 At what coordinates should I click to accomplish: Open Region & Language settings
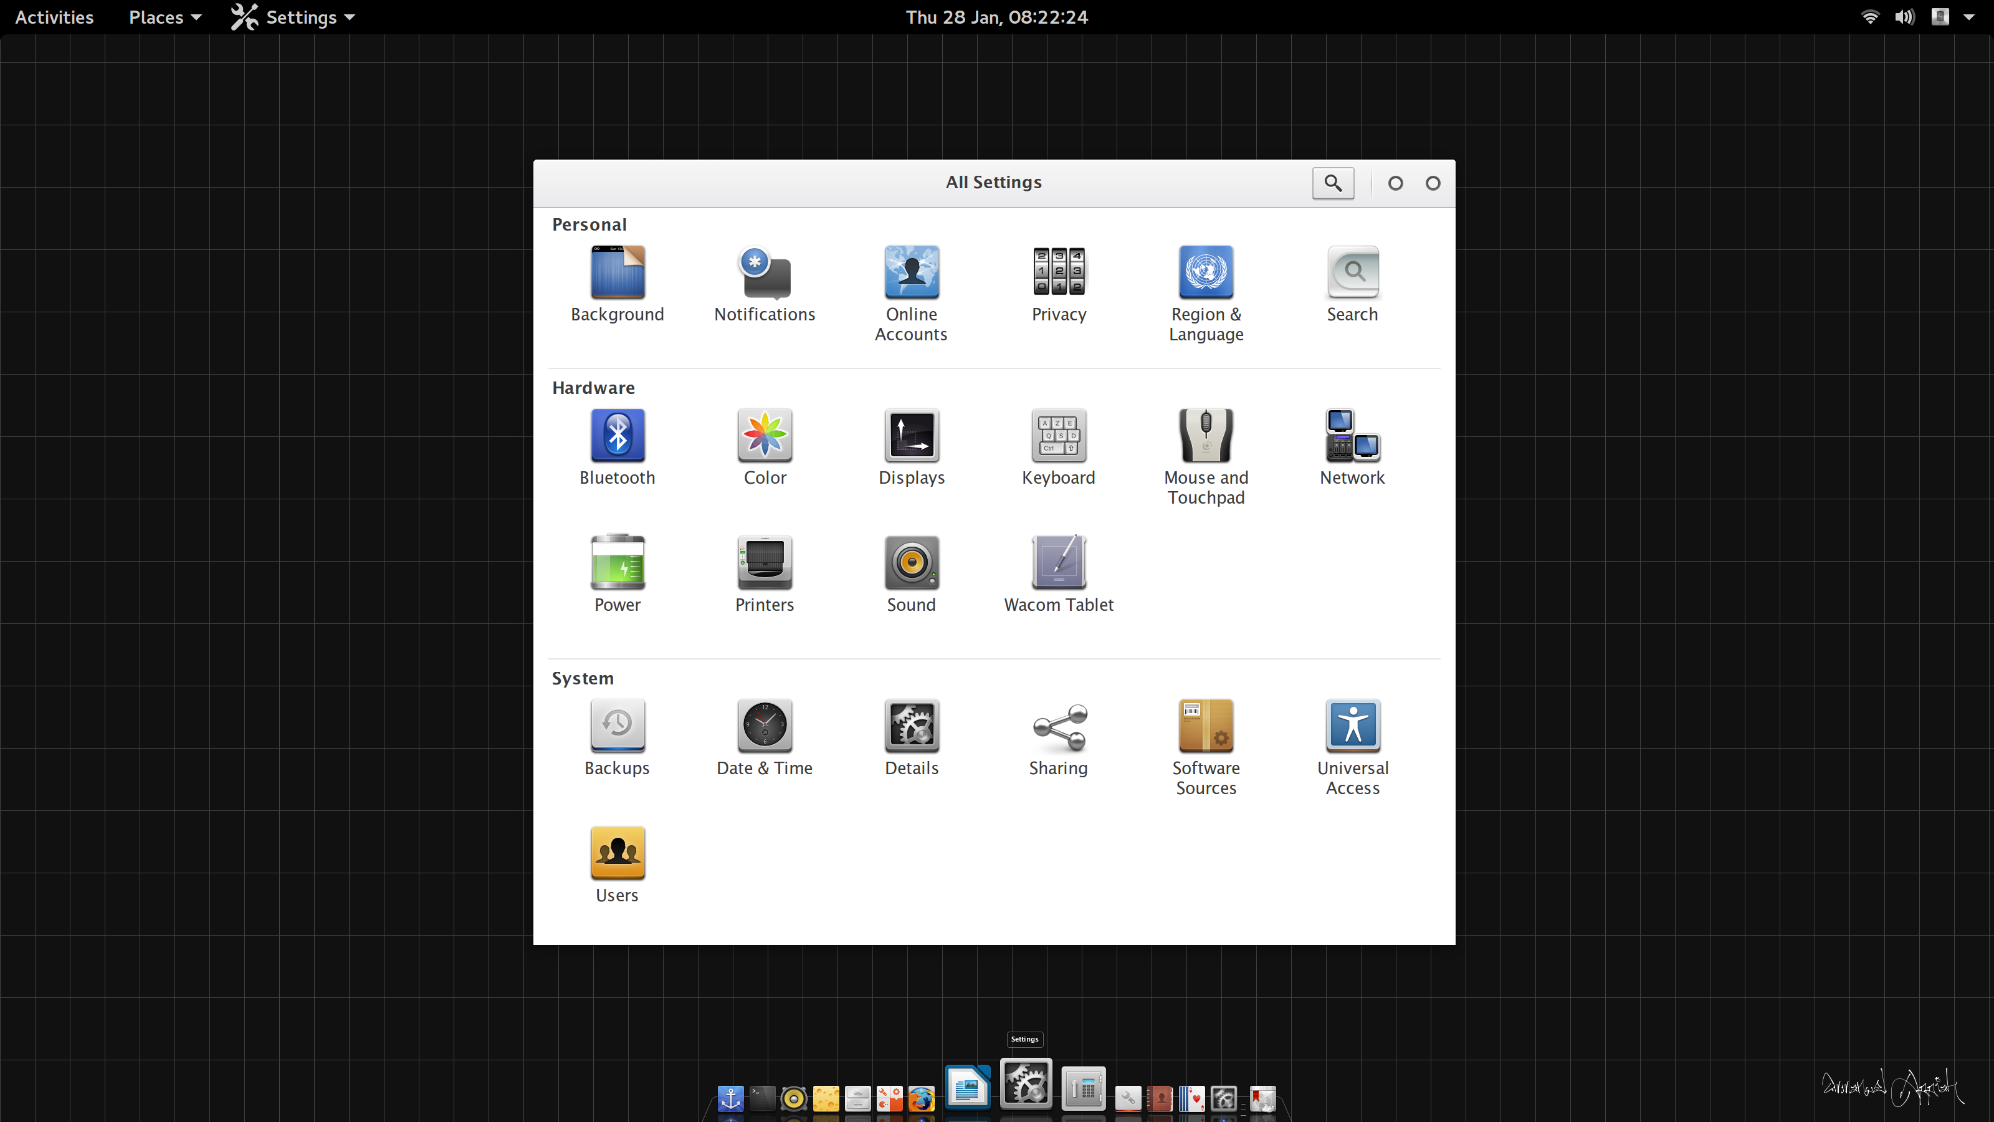click(x=1205, y=294)
